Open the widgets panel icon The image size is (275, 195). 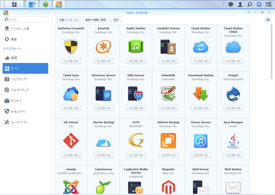(x=268, y=4)
